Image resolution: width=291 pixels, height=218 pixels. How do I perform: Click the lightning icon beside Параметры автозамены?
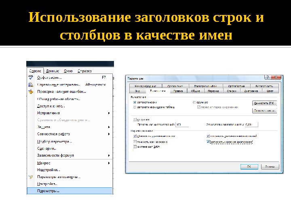click(x=31, y=177)
